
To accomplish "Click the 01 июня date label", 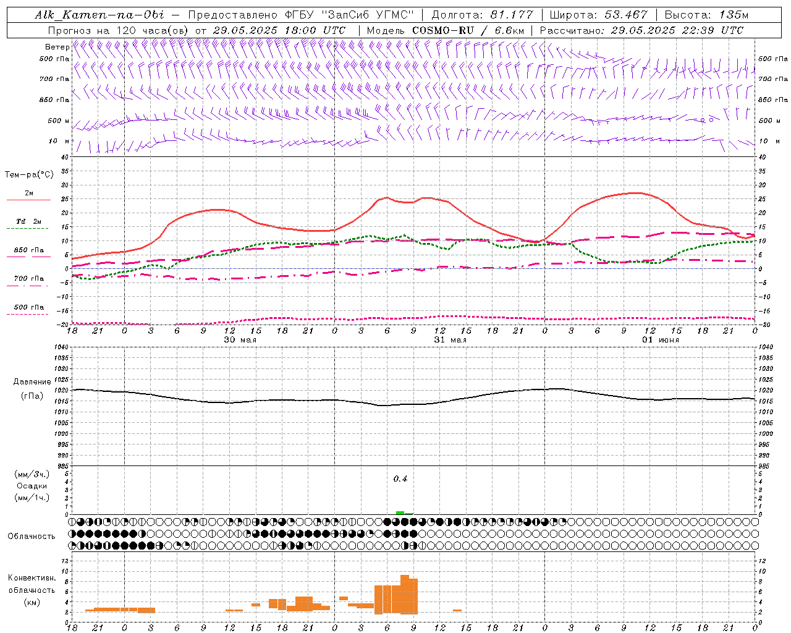I will tap(660, 340).
